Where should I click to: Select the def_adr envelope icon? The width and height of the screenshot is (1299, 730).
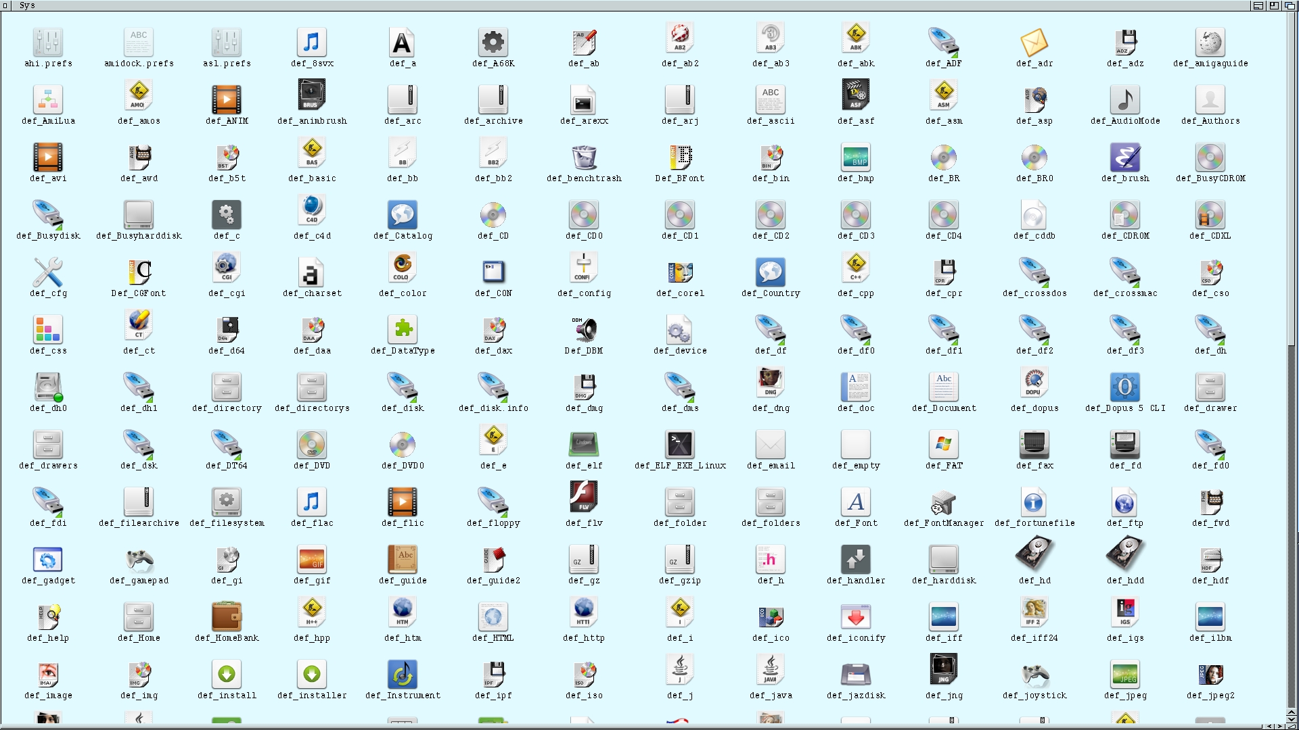1034,43
